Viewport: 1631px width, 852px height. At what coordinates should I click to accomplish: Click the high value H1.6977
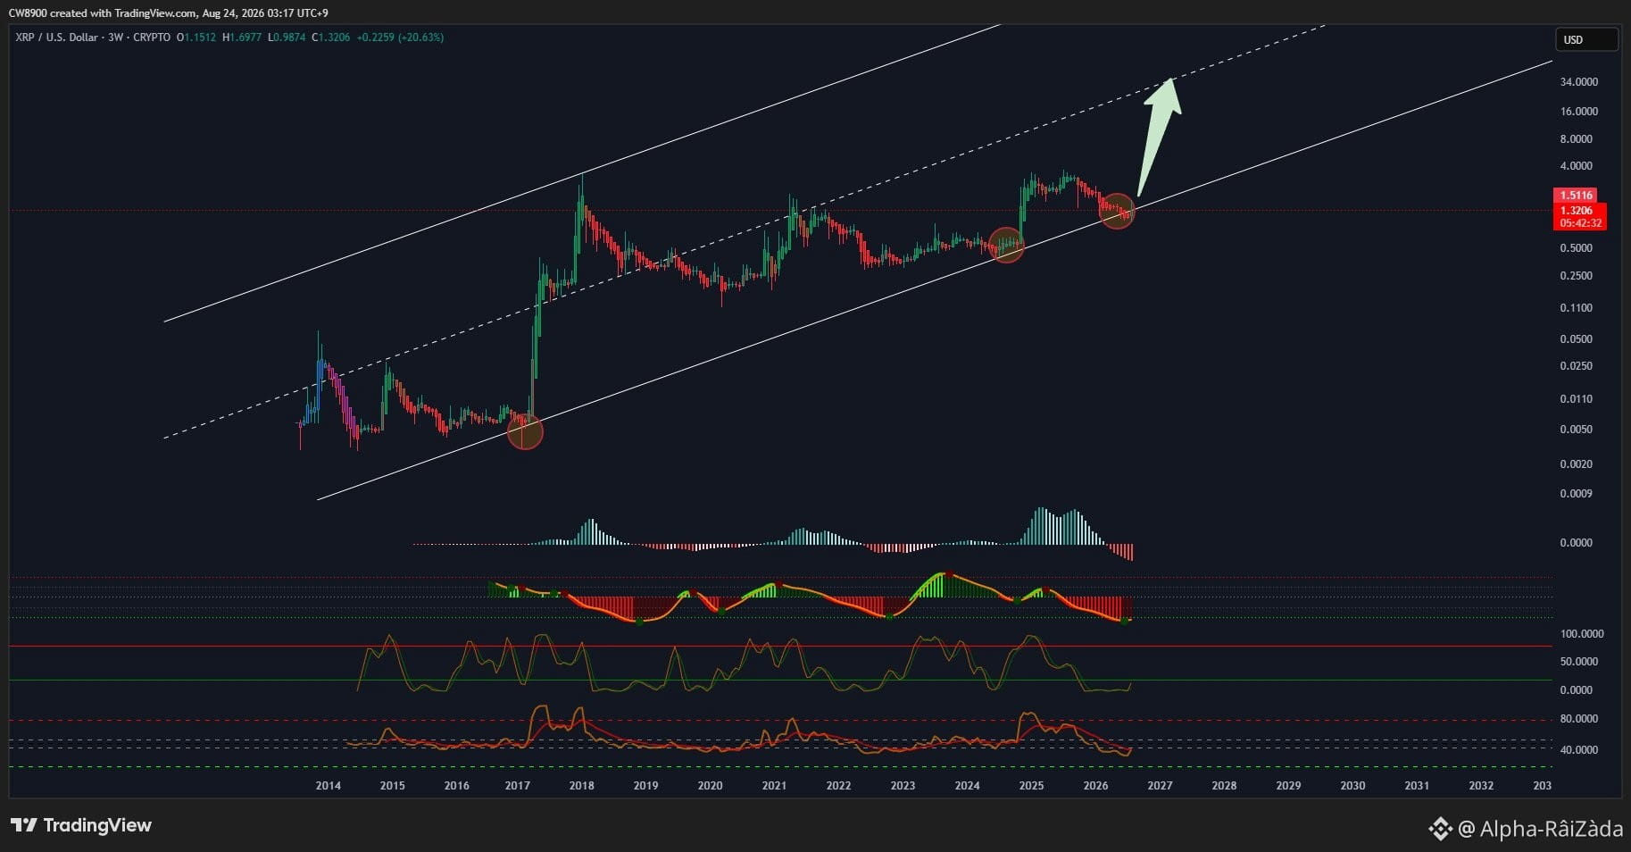pos(242,38)
